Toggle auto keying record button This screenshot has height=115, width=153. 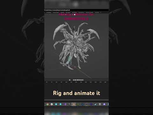click(x=69, y=80)
